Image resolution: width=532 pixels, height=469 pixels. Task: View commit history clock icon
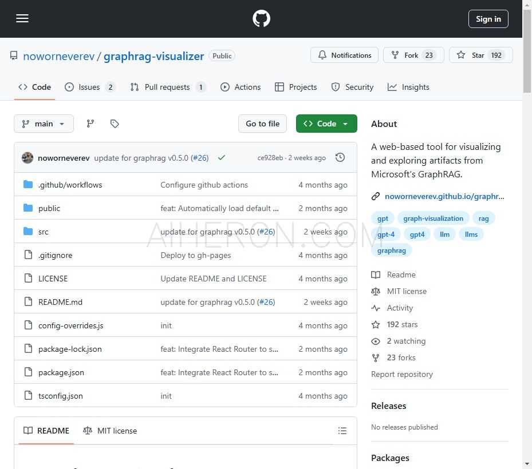(340, 158)
